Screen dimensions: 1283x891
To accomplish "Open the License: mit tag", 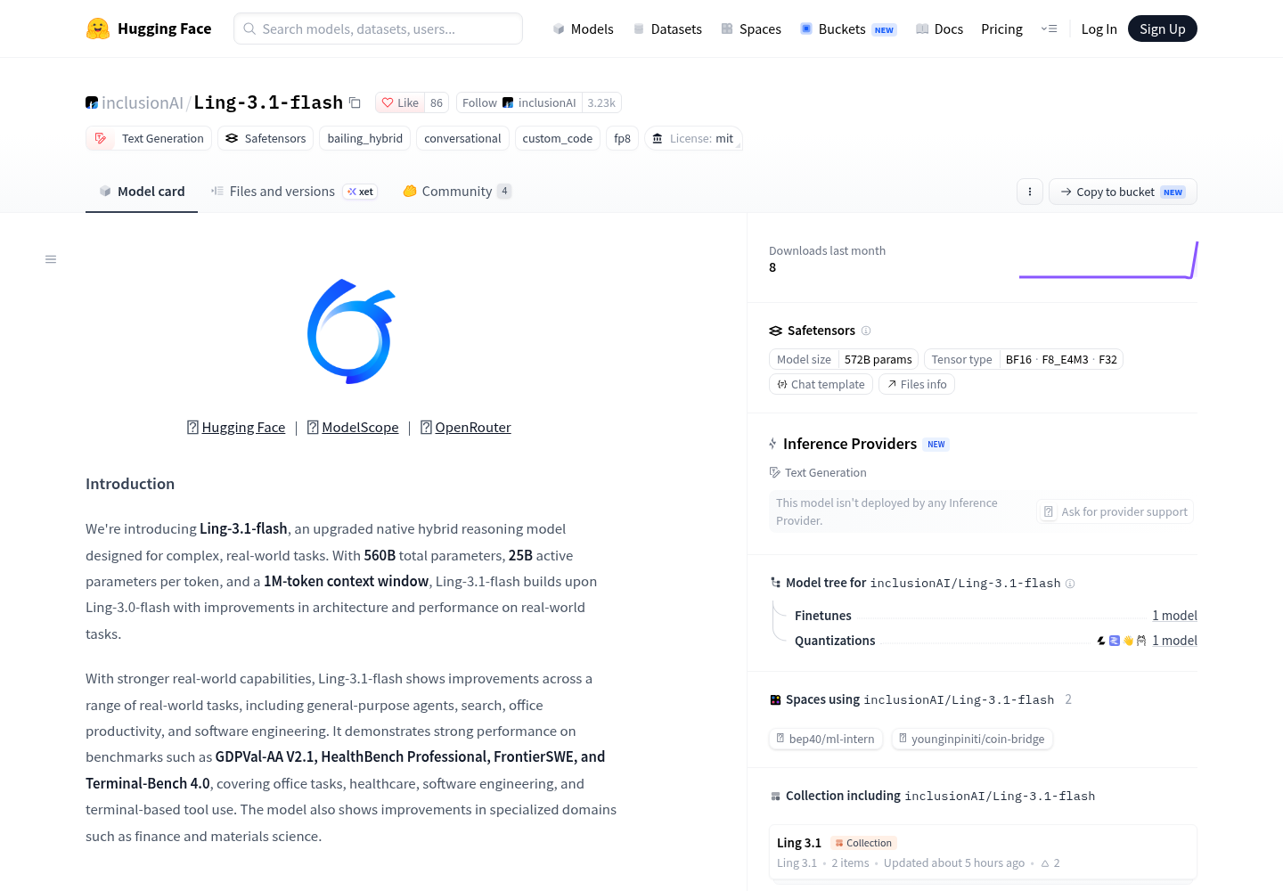I will 693,138.
